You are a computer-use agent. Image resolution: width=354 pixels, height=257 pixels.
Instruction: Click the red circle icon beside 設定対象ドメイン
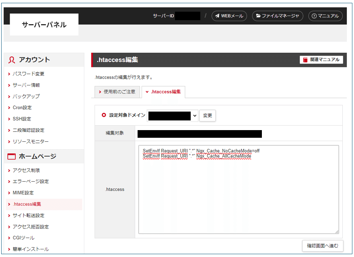(x=104, y=115)
